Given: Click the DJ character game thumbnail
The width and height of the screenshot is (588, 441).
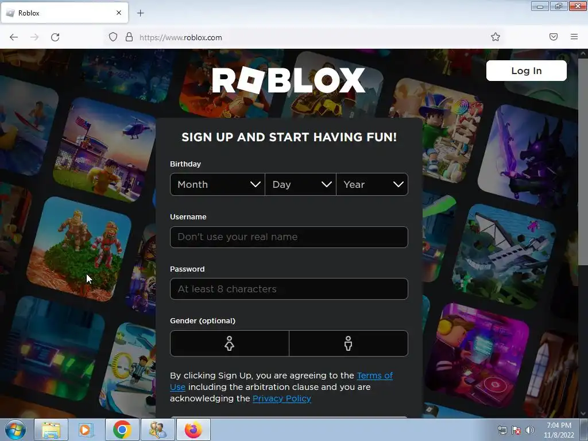Looking at the screenshot, I should 477,355.
